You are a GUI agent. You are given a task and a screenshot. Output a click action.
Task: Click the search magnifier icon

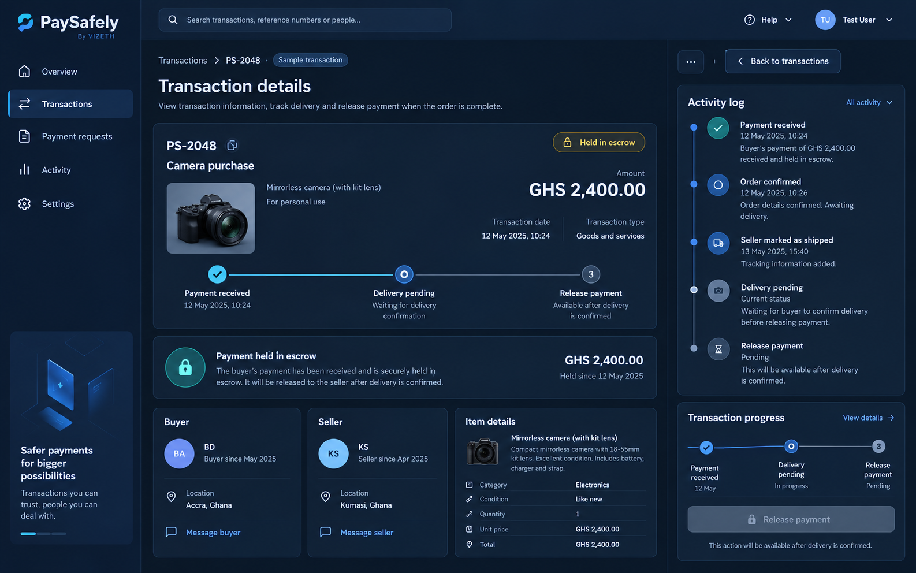173,20
